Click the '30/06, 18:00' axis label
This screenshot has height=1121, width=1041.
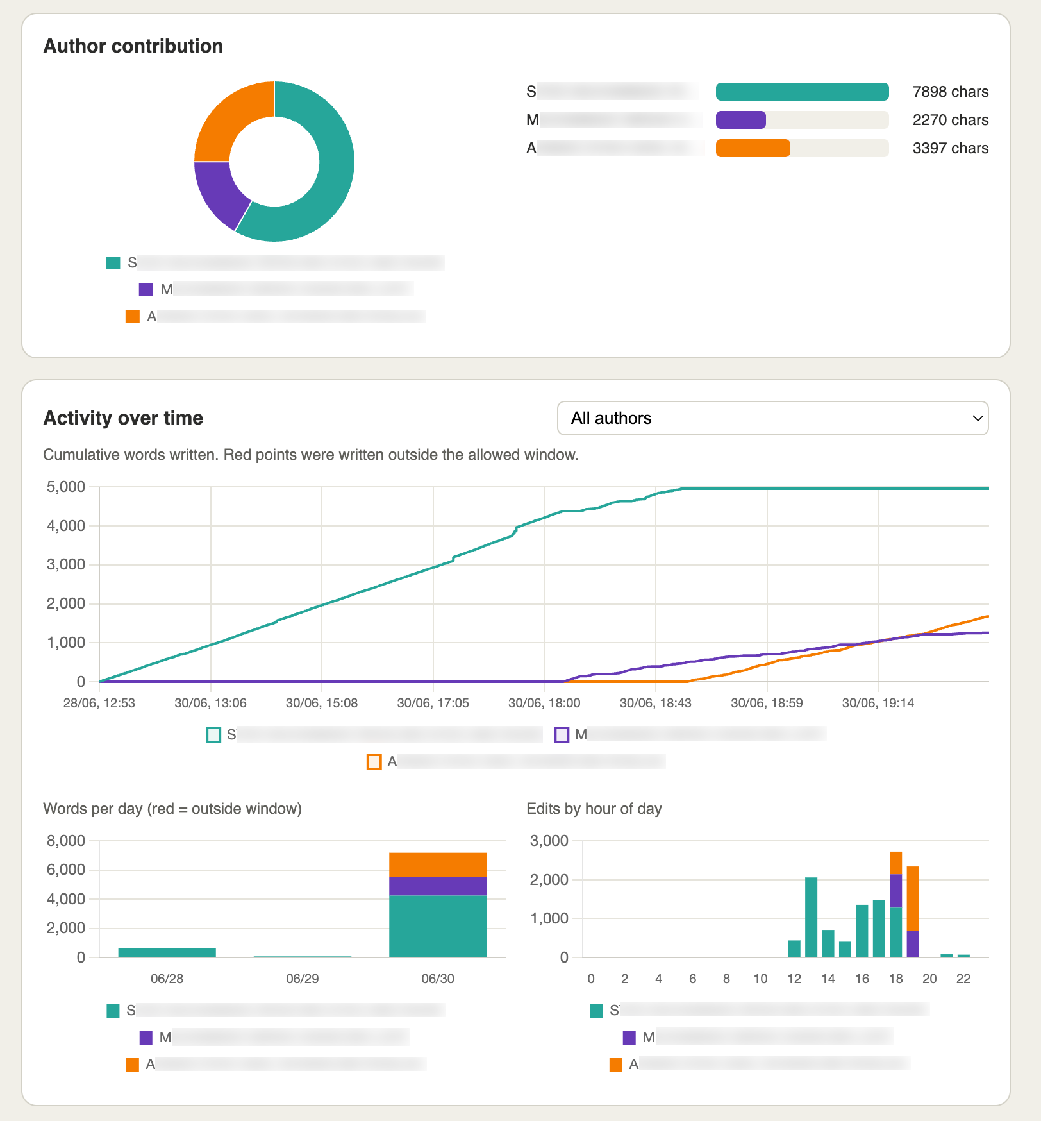[544, 703]
